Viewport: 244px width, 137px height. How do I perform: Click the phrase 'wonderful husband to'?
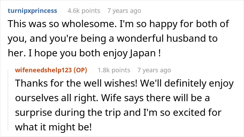(x=167, y=38)
